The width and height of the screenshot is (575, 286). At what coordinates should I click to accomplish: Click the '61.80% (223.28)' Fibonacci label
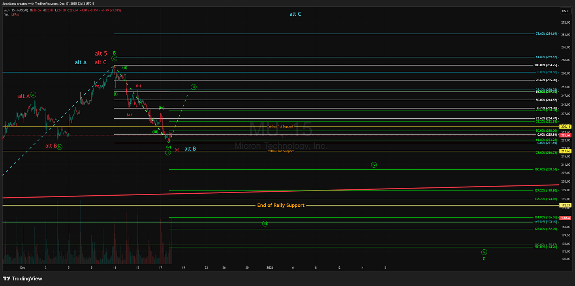(x=547, y=140)
